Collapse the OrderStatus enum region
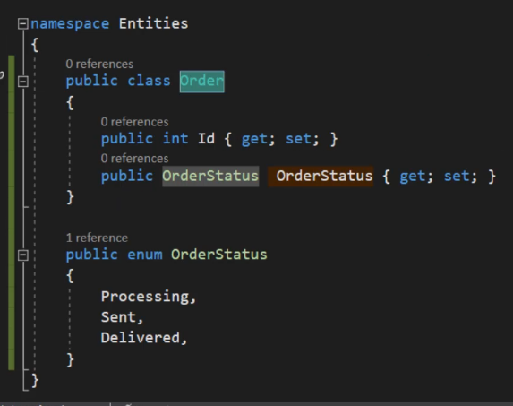 tap(23, 255)
